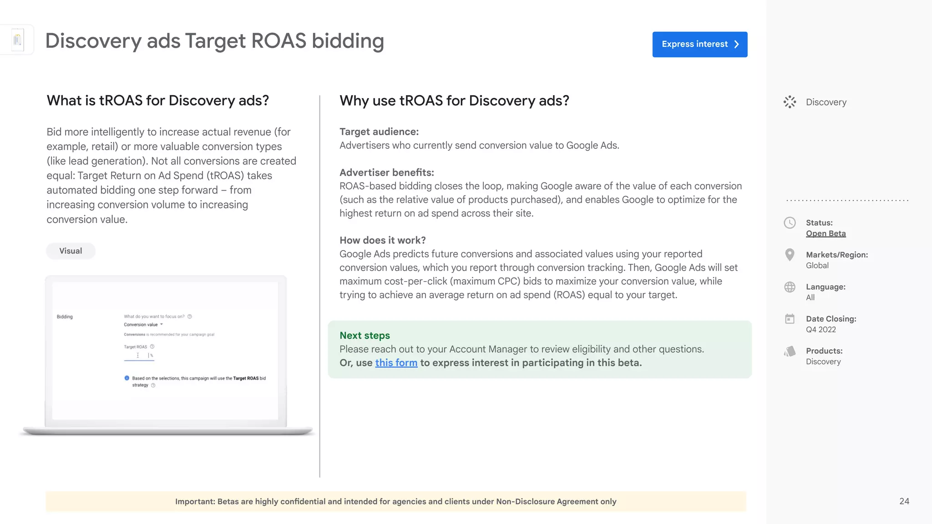Click the 'Next steps' green heading

pyautogui.click(x=365, y=335)
